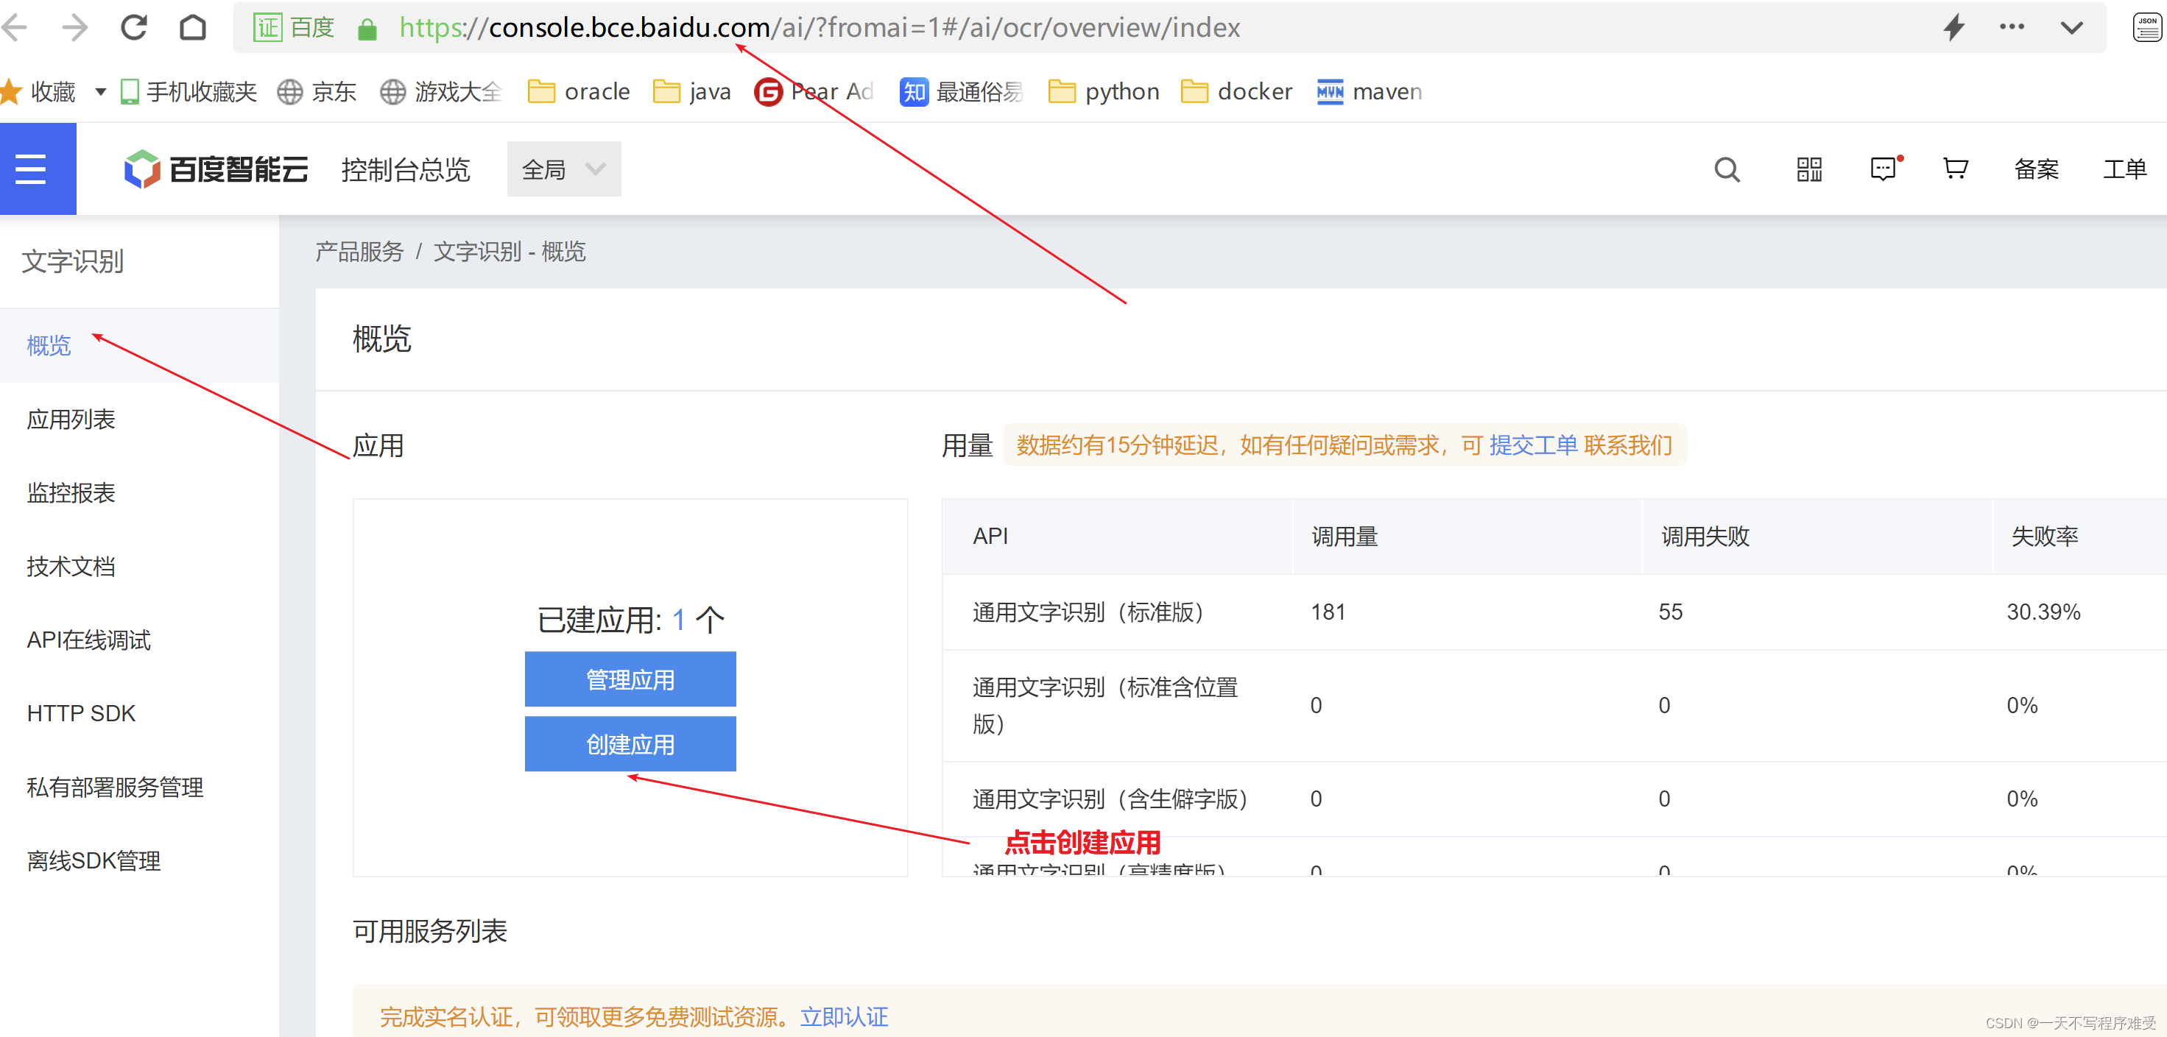This screenshot has height=1037, width=2167.
Task: Select API在线调试 in the sidebar
Action: click(139, 640)
